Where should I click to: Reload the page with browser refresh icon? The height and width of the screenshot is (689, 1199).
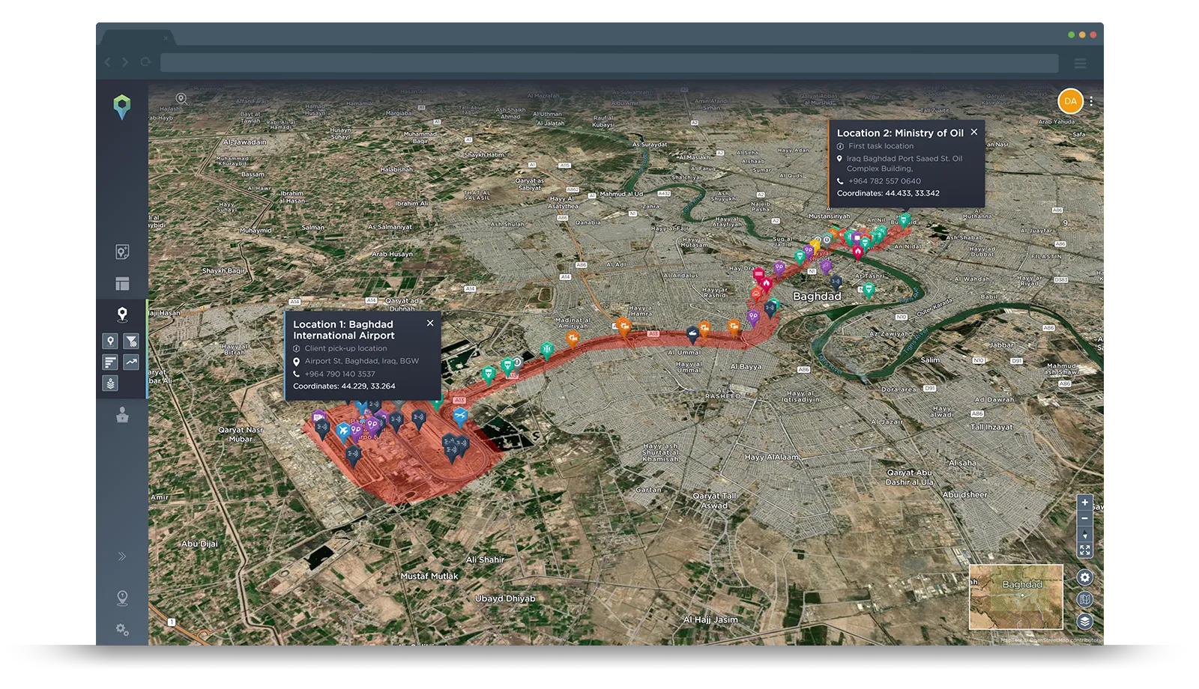[x=145, y=62]
